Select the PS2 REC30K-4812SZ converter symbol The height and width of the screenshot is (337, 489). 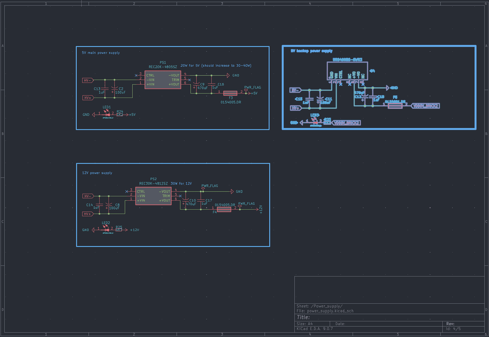click(153, 196)
